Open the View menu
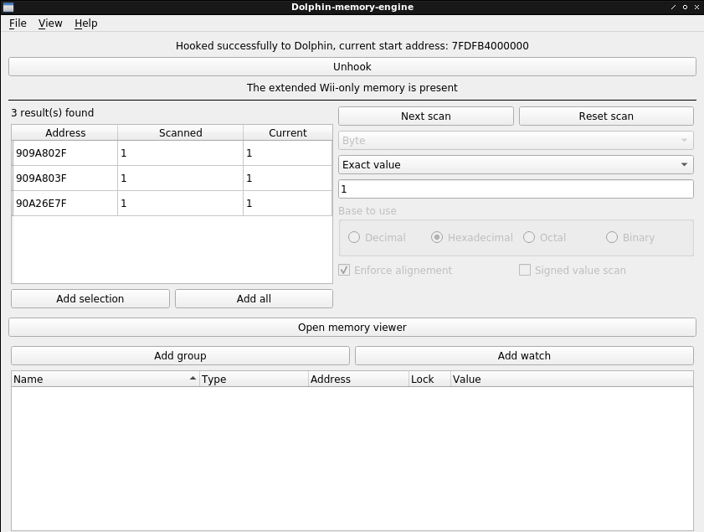Viewport: 704px width, 532px height. (x=50, y=23)
